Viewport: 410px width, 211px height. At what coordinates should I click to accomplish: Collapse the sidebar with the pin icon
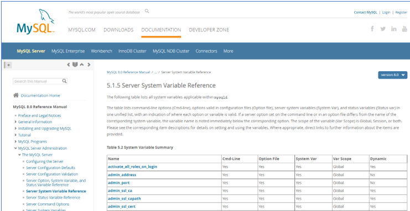(8, 65)
